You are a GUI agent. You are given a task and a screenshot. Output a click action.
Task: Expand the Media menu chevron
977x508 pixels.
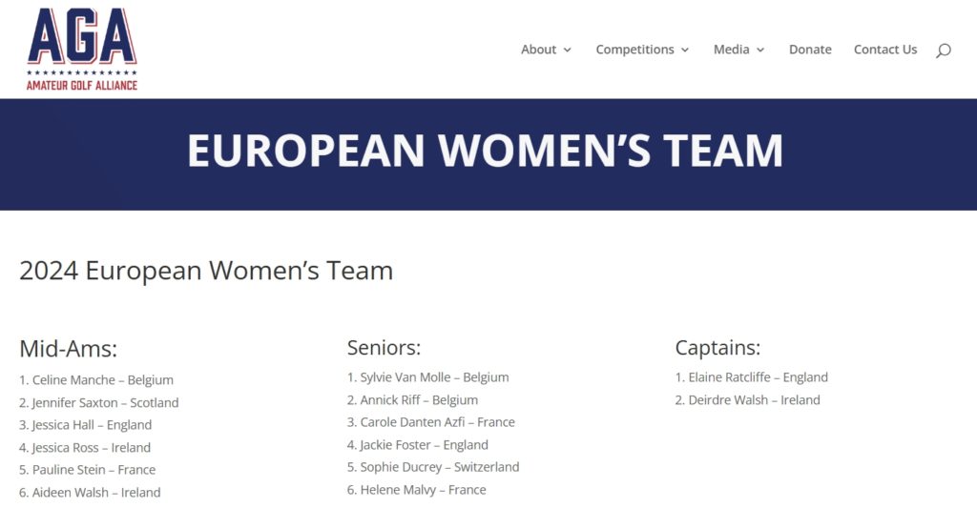760,51
